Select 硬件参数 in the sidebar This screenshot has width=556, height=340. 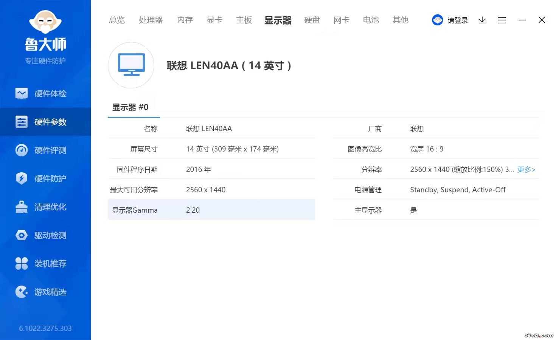tap(45, 122)
